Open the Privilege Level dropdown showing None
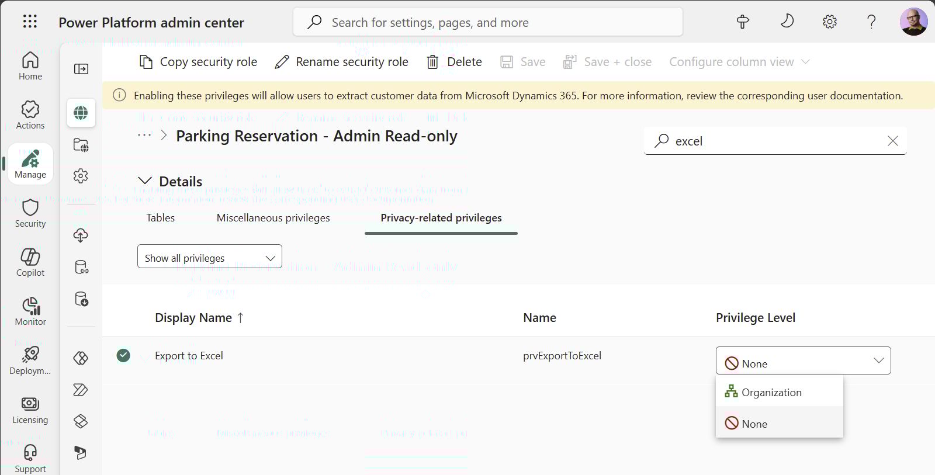 [x=804, y=360]
